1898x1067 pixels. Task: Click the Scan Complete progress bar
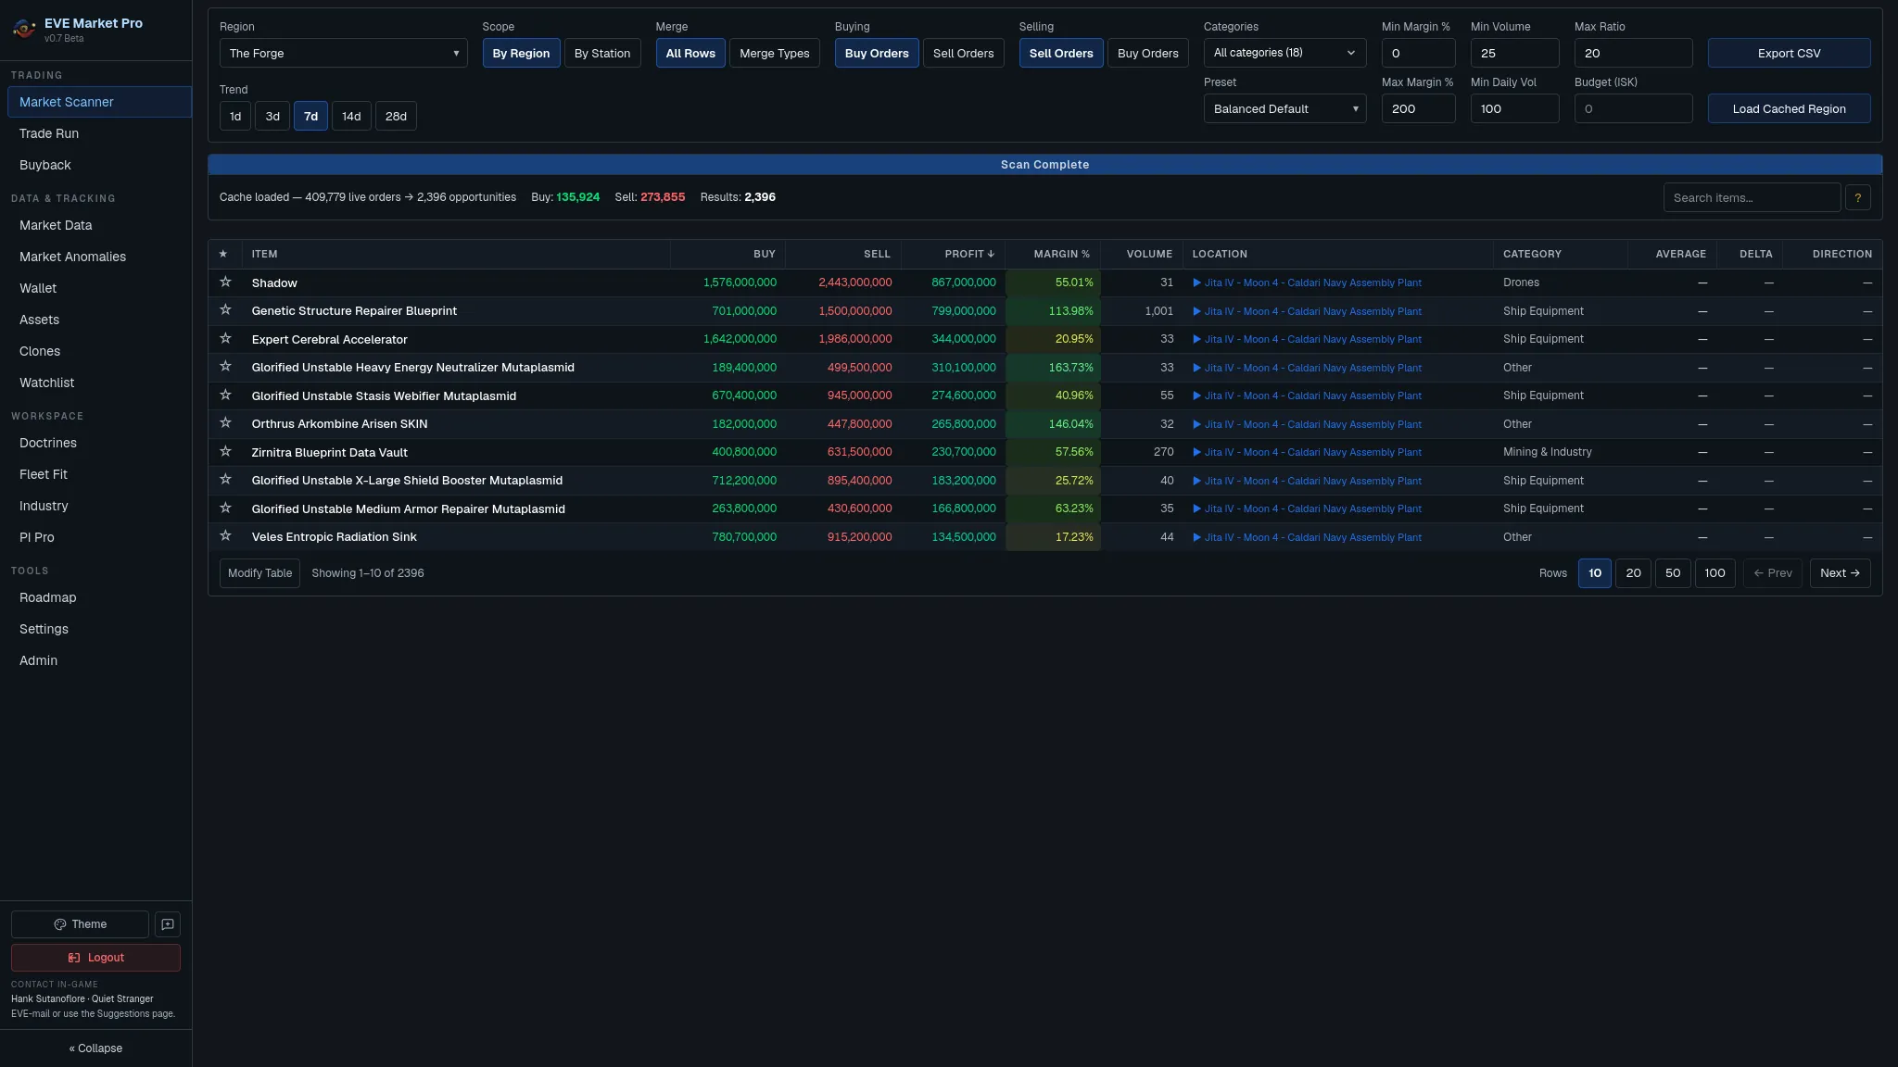[x=1044, y=165]
